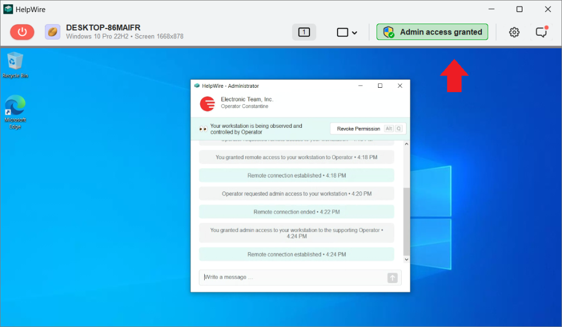
Task: Toggle the Admin access granted status
Action: (x=432, y=31)
